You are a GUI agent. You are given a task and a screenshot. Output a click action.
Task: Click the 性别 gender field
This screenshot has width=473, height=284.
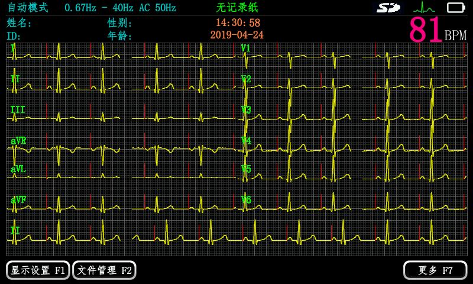pyautogui.click(x=120, y=23)
